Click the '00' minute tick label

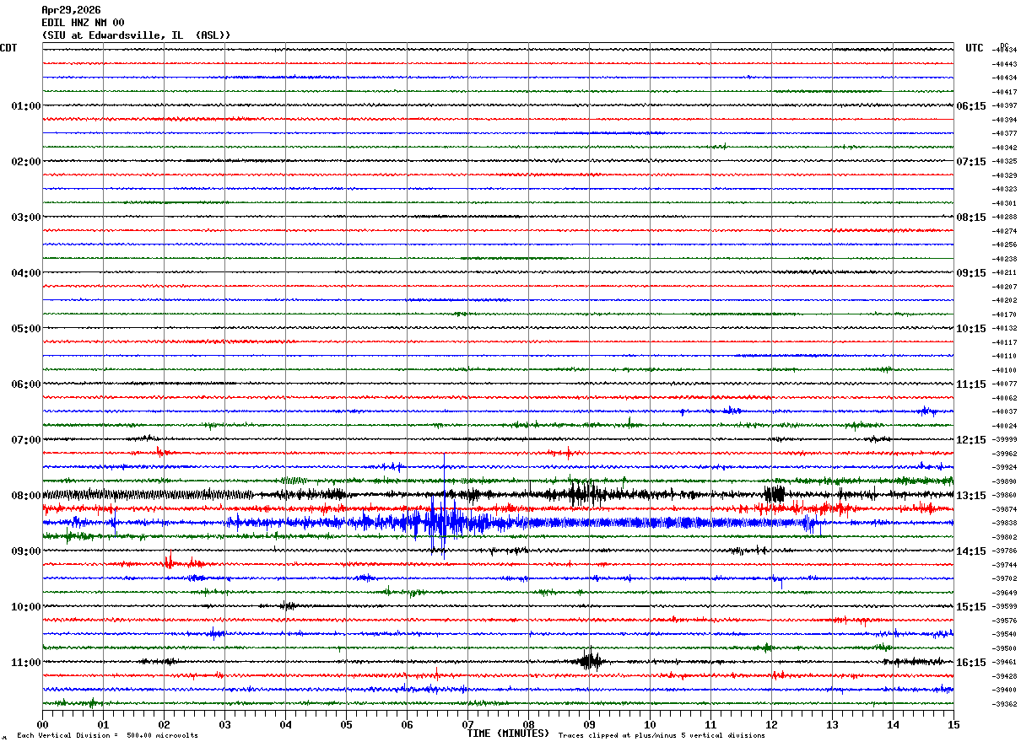(x=42, y=724)
